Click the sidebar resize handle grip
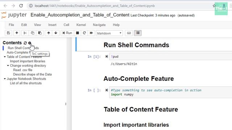This screenshot has width=232, height=130. (66, 104)
